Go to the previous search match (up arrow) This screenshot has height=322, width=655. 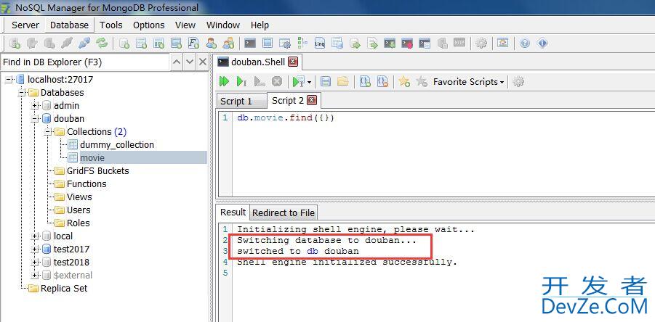[x=177, y=62]
